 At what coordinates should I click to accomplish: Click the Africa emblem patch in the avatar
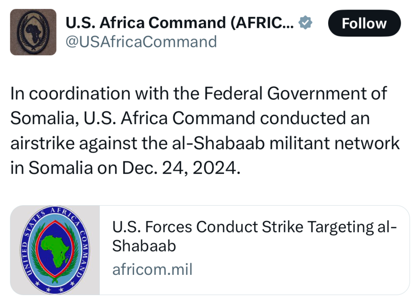33,32
